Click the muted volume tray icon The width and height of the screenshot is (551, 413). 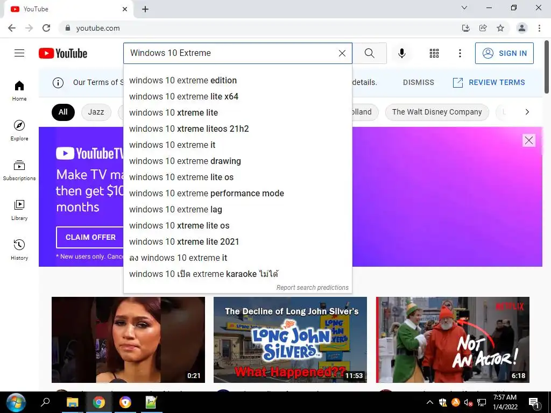[468, 402]
